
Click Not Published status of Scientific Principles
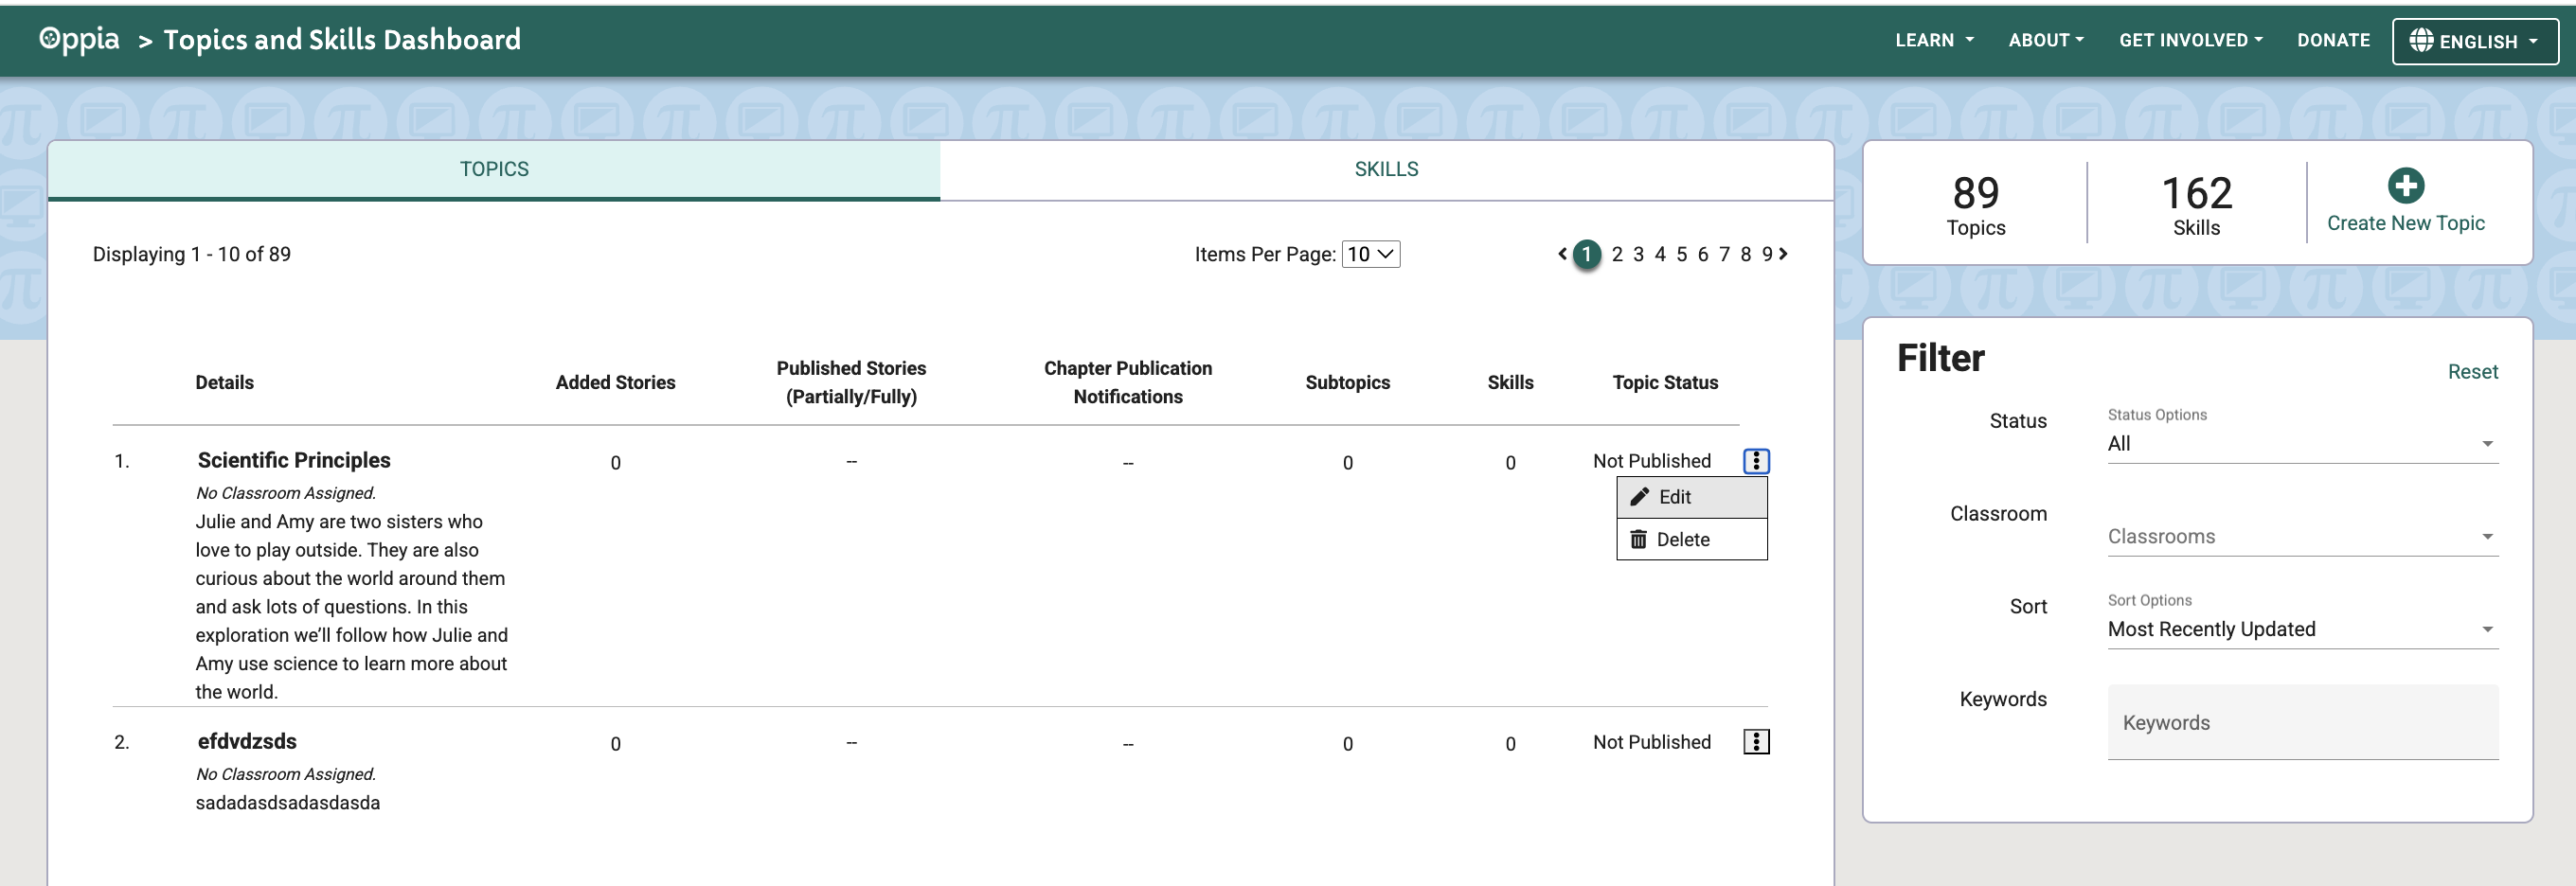coord(1651,461)
